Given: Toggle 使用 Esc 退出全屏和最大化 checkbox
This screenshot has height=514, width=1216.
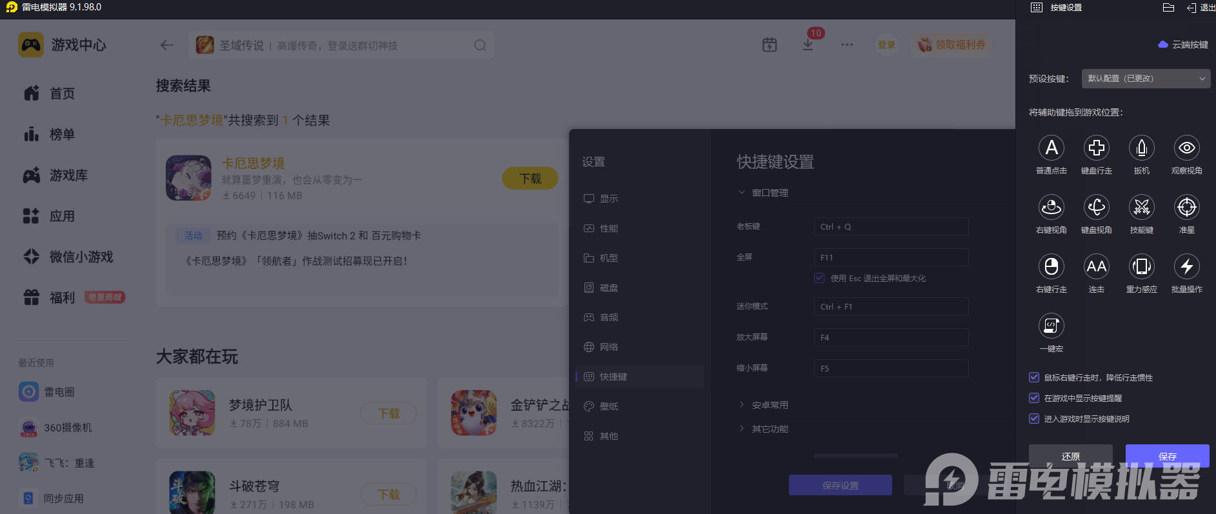Looking at the screenshot, I should [x=819, y=279].
